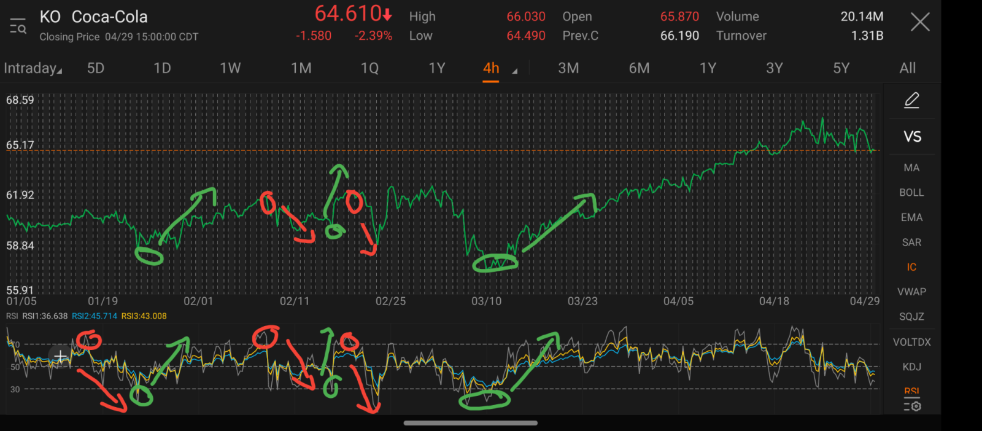Toggle the VWAP indicator

tap(911, 292)
